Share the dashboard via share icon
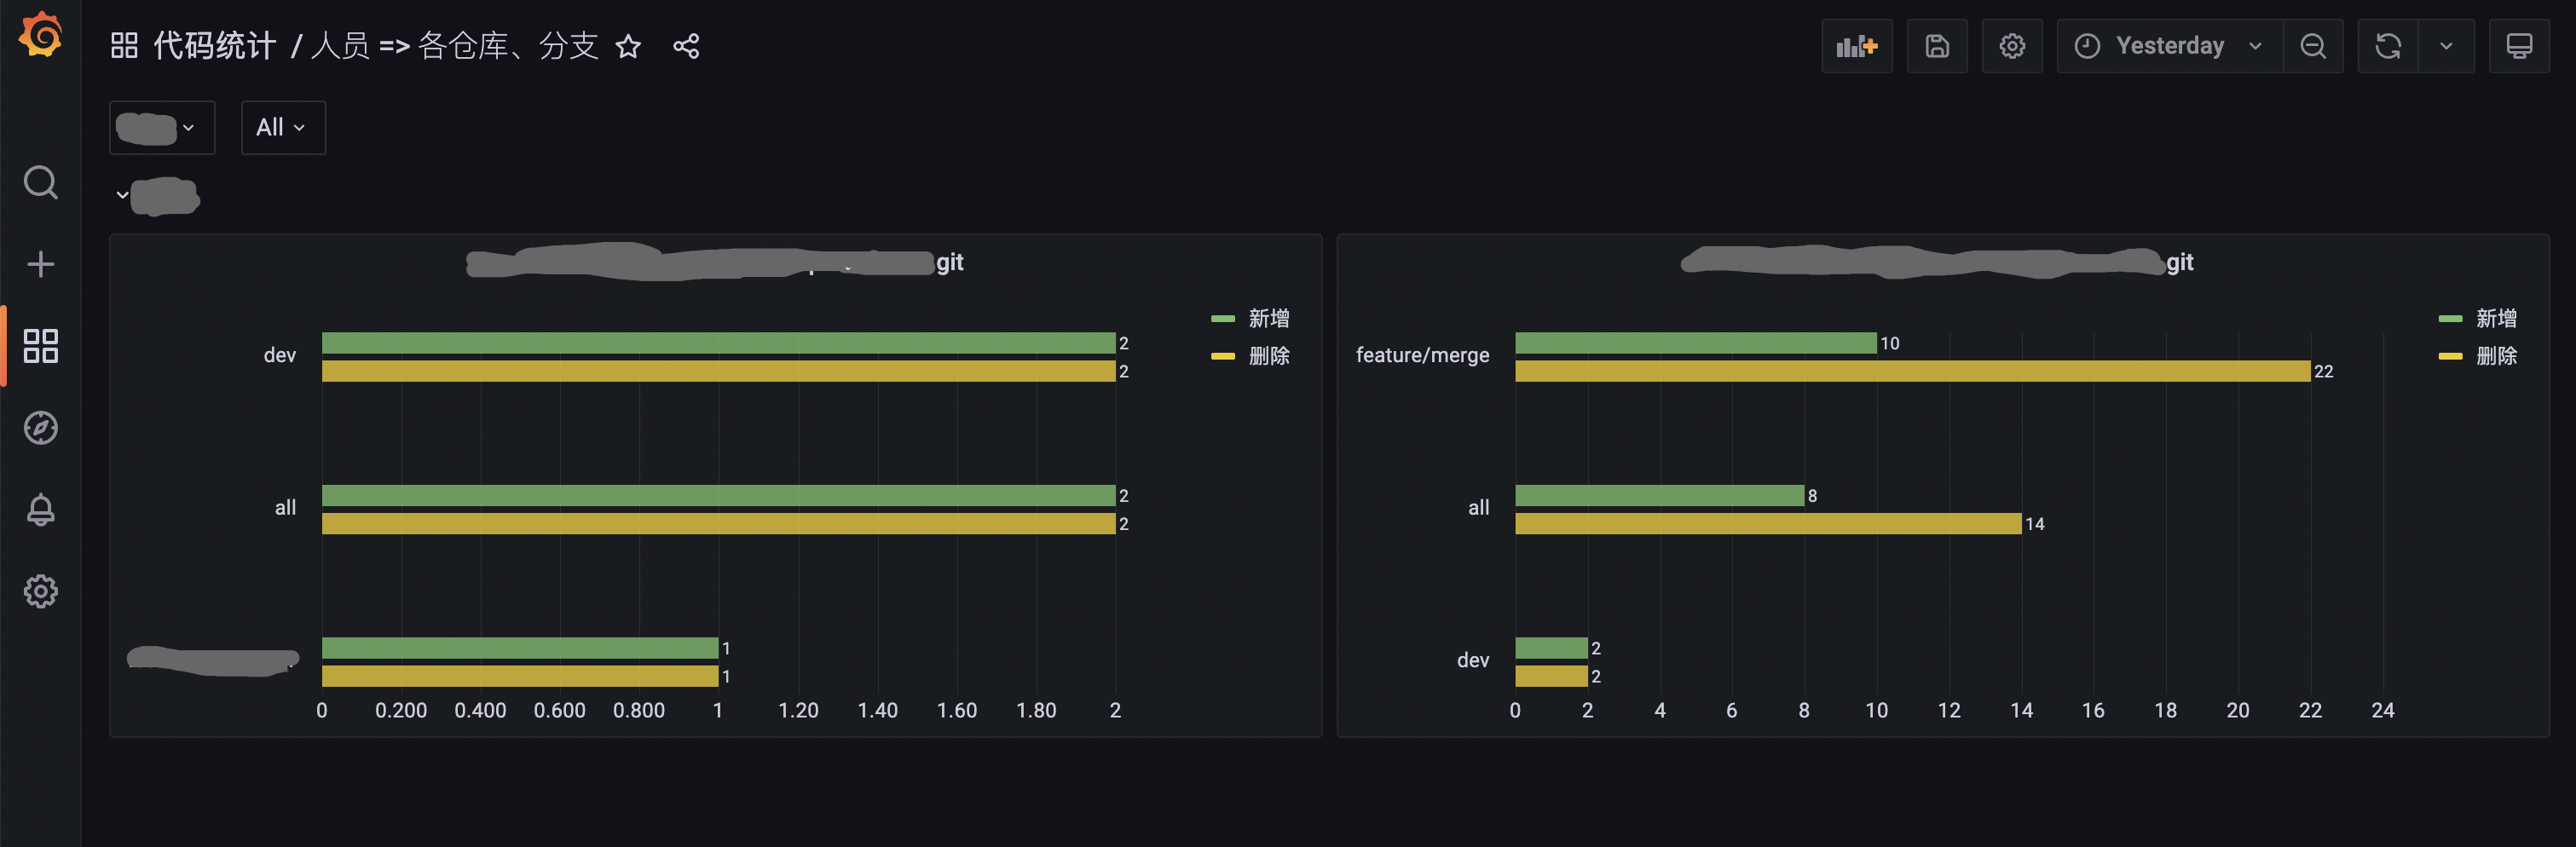This screenshot has height=847, width=2576. click(x=686, y=46)
